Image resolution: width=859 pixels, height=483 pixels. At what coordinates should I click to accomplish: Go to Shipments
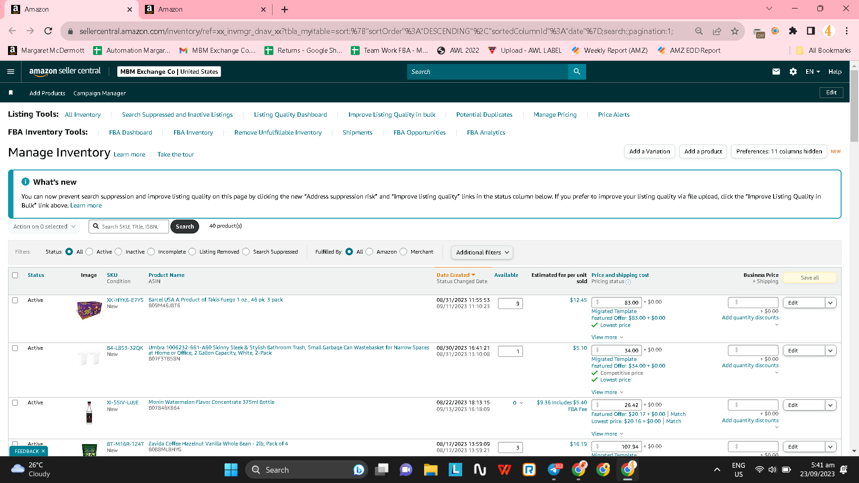(357, 132)
